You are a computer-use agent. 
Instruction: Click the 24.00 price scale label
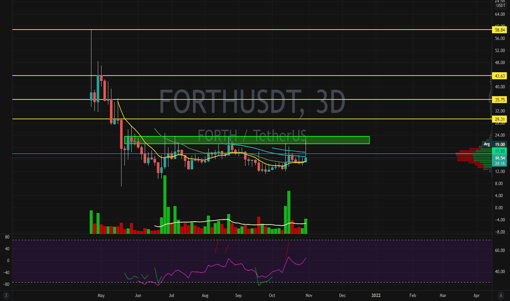[x=500, y=135]
